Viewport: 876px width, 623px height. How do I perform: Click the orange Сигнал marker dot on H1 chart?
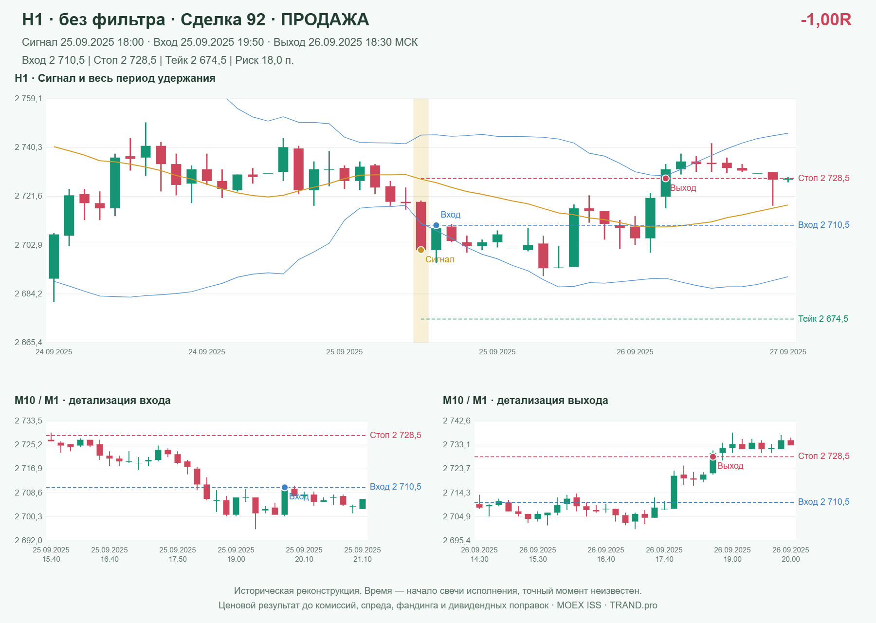[421, 250]
